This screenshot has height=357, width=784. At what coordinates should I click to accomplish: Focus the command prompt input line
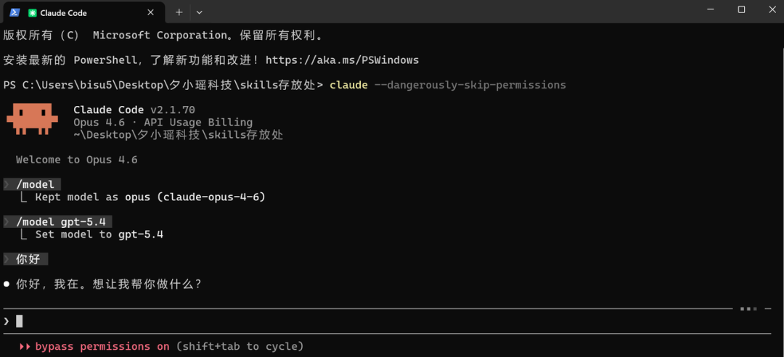coord(363,321)
